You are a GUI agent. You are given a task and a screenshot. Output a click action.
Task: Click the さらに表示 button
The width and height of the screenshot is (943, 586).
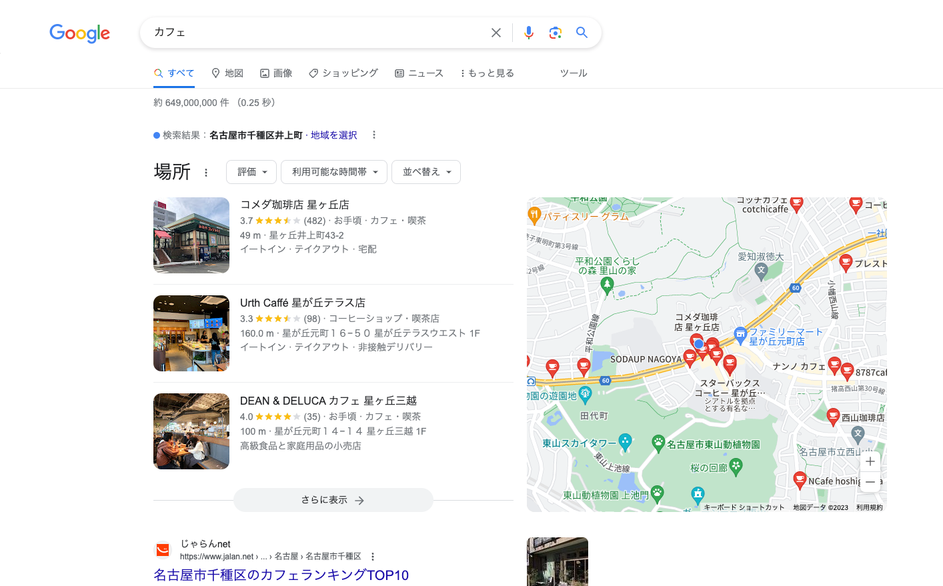pos(333,500)
